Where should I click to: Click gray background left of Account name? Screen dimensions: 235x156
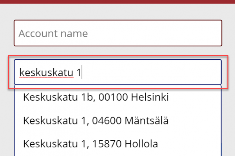pyautogui.click(x=7, y=33)
